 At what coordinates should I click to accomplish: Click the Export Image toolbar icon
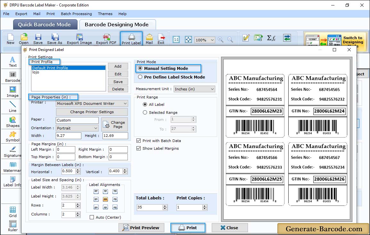pos(79,39)
